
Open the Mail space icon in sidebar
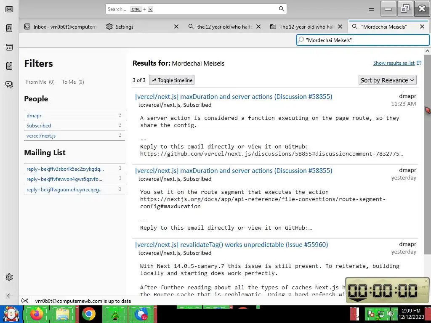pyautogui.click(x=9, y=9)
